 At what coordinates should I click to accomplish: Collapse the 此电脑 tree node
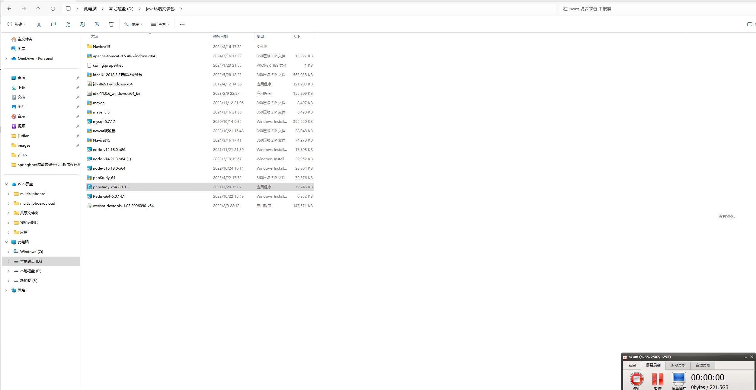coord(6,242)
